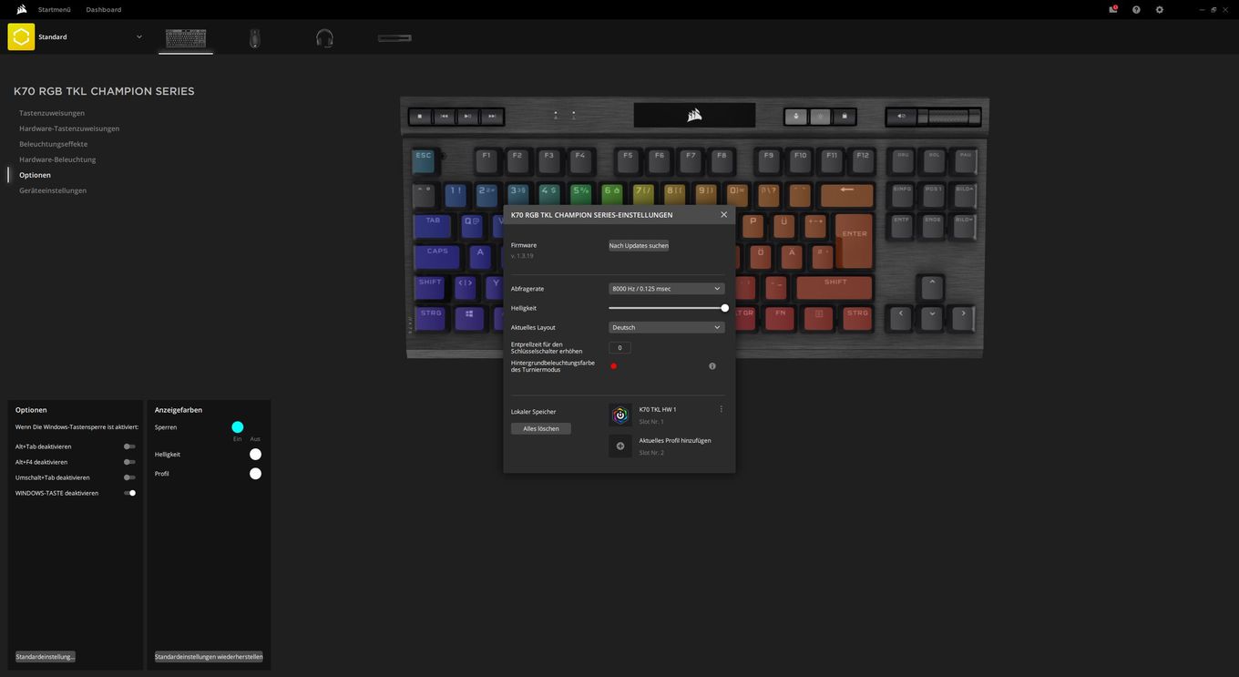Image resolution: width=1239 pixels, height=677 pixels.
Task: Click the plus icon for Slot Nr. 2
Action: pyautogui.click(x=620, y=446)
